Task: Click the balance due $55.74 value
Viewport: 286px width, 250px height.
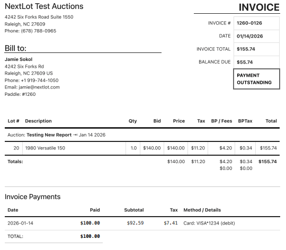Action: (245, 62)
